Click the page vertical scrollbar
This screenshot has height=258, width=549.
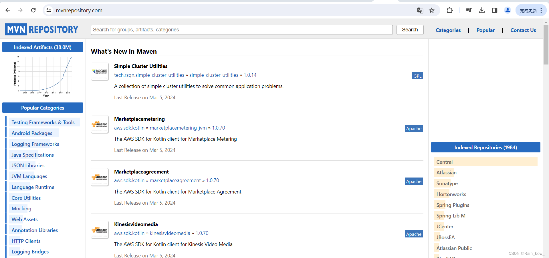click(x=546, y=44)
